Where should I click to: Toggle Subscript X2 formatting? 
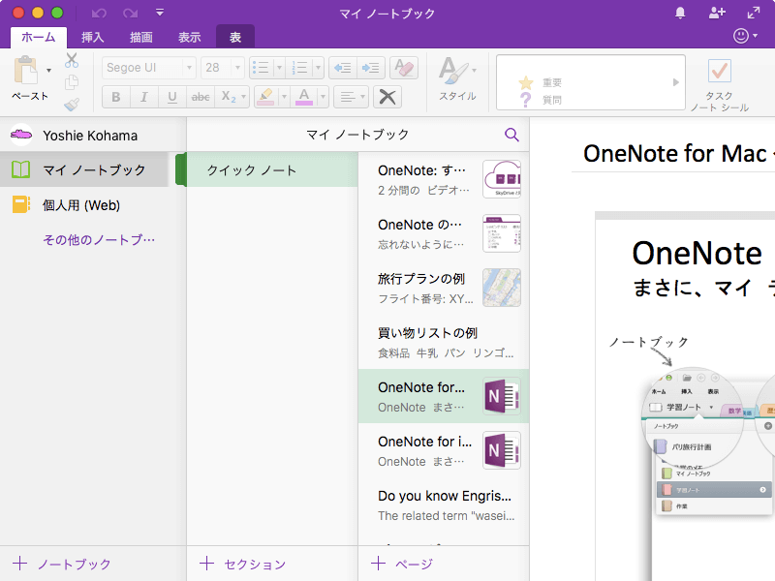pos(228,97)
